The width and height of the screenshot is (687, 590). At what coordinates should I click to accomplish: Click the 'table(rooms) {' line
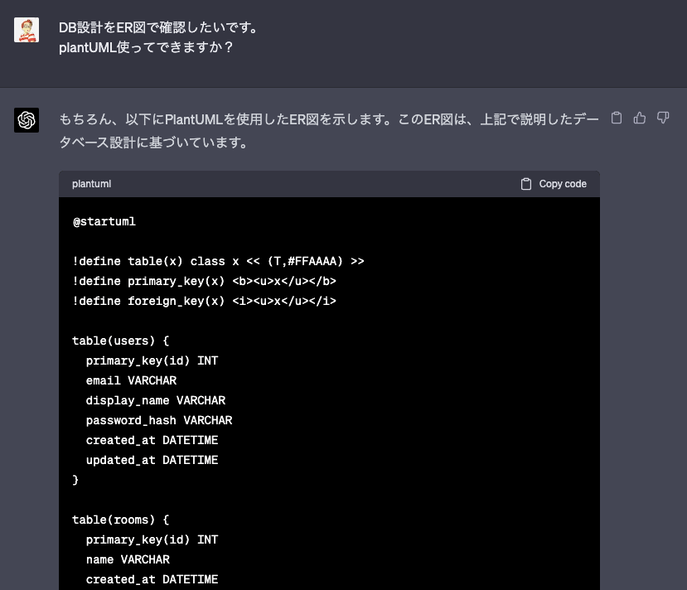coord(121,520)
